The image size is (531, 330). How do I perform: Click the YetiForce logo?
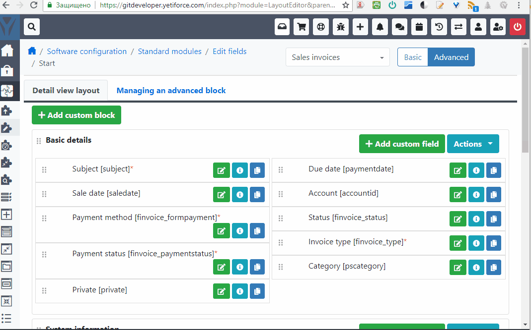pos(8,27)
